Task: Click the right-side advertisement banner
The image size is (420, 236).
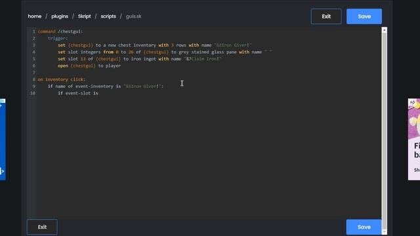Action: pyautogui.click(x=414, y=139)
